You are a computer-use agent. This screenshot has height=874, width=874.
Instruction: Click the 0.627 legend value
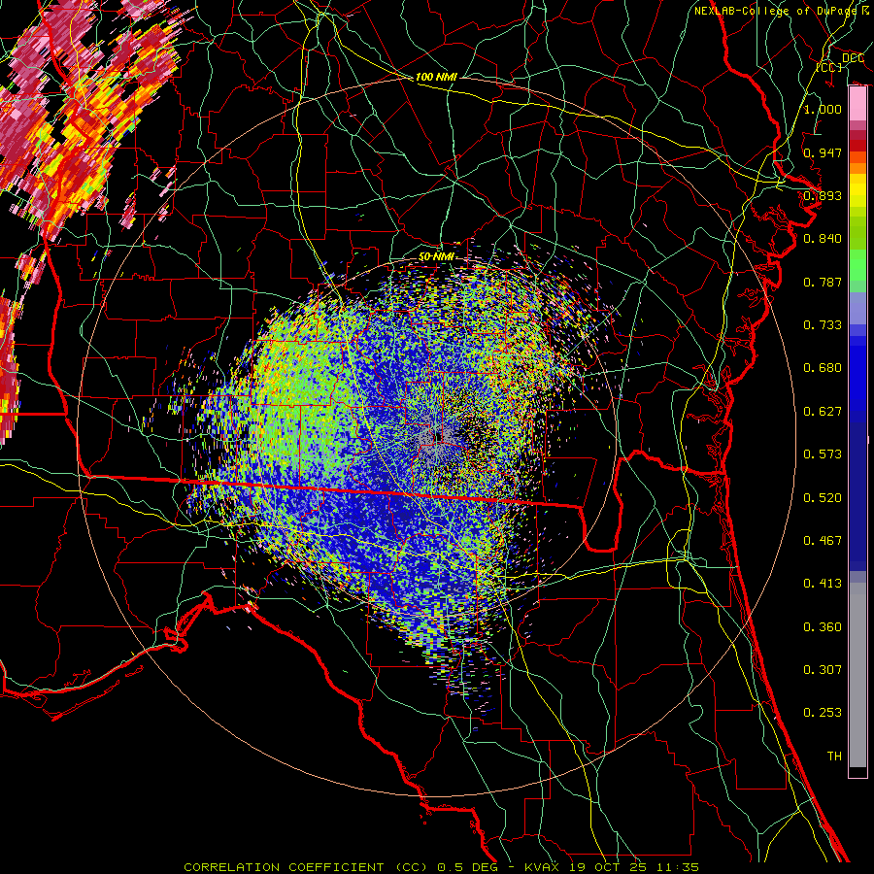point(823,412)
